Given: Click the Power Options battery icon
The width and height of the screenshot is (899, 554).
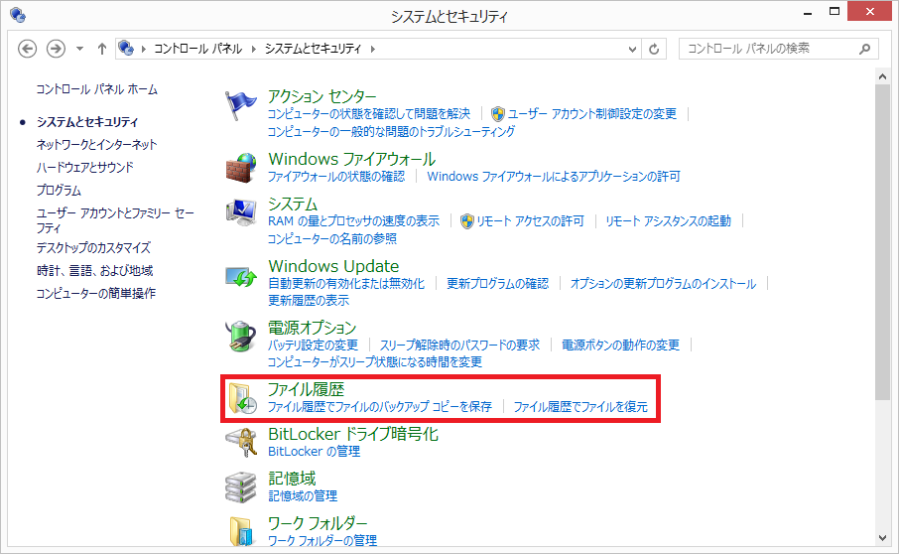Looking at the screenshot, I should (241, 337).
